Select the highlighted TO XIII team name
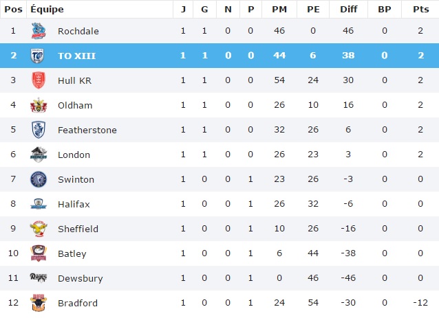The width and height of the screenshot is (439, 318). coord(76,56)
